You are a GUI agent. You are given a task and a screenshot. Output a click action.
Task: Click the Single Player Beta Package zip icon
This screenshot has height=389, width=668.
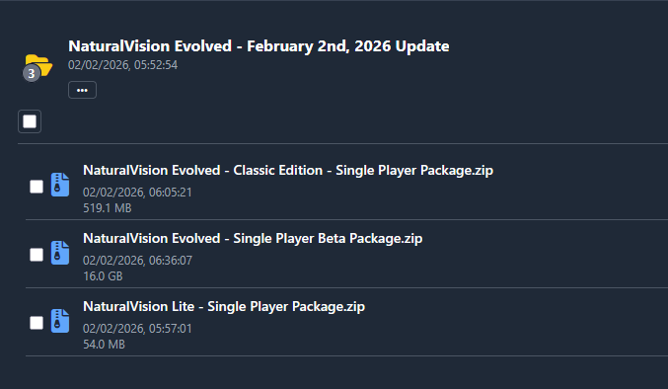click(60, 253)
